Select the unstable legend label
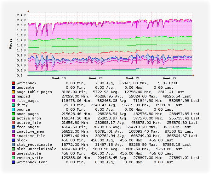Screen dimensions: 211x174 click(x=26, y=87)
